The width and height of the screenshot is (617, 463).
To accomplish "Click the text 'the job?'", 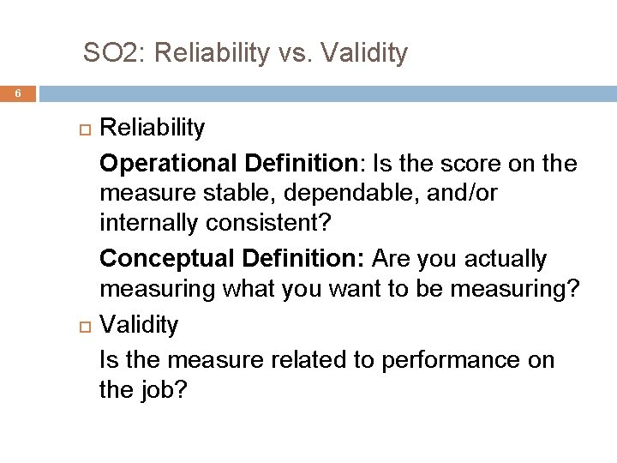I will click(x=143, y=390).
